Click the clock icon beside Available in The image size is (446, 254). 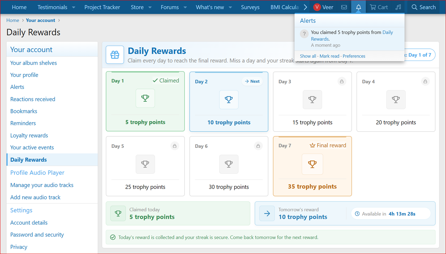tap(357, 214)
